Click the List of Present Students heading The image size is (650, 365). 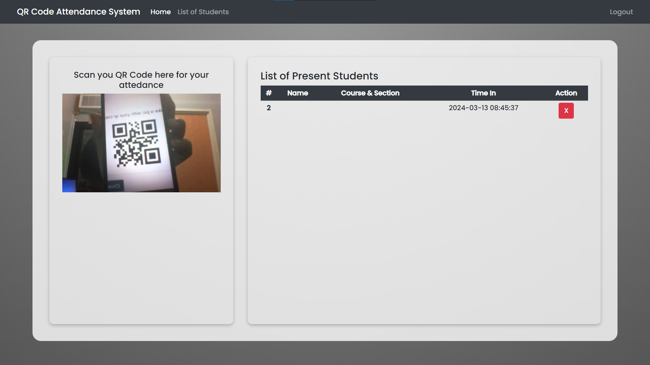319,76
